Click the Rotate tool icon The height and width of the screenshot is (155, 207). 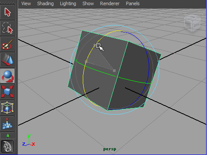[x=7, y=76]
